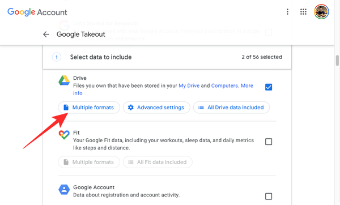Viewport: 340px width, 205px height.
Task: Open Drive Multiple formats options
Action: coord(89,108)
